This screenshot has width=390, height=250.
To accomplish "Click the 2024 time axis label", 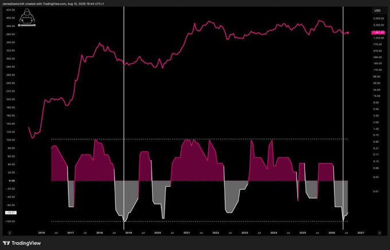I will 274,233.
